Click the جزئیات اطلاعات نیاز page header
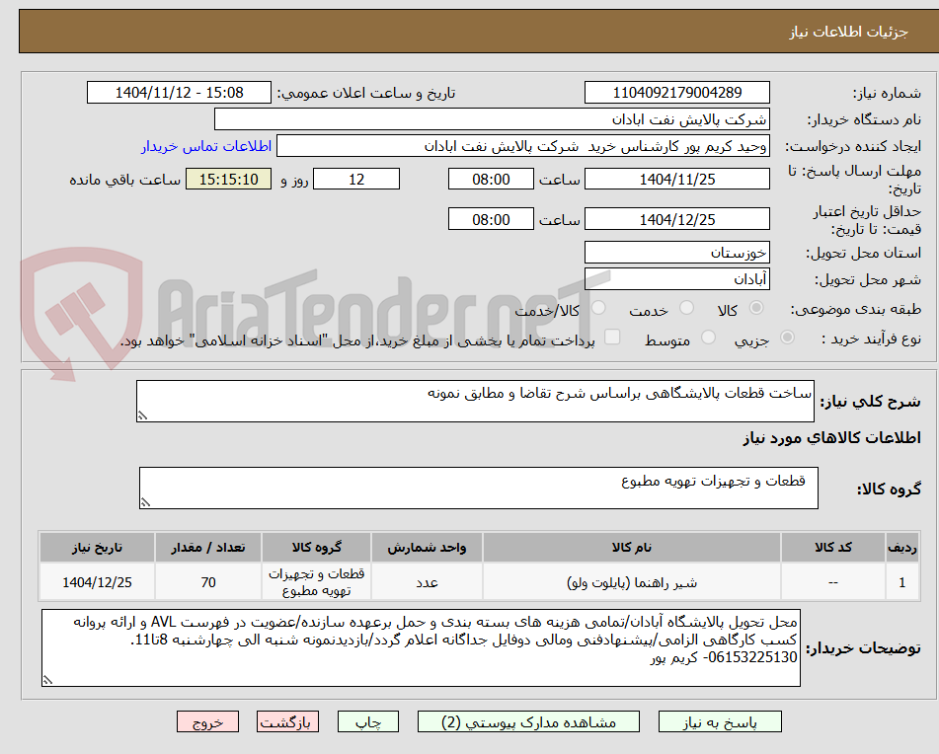 click(x=848, y=32)
